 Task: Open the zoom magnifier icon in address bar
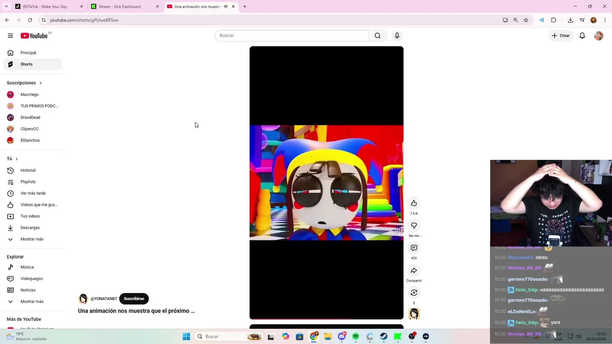(x=515, y=20)
